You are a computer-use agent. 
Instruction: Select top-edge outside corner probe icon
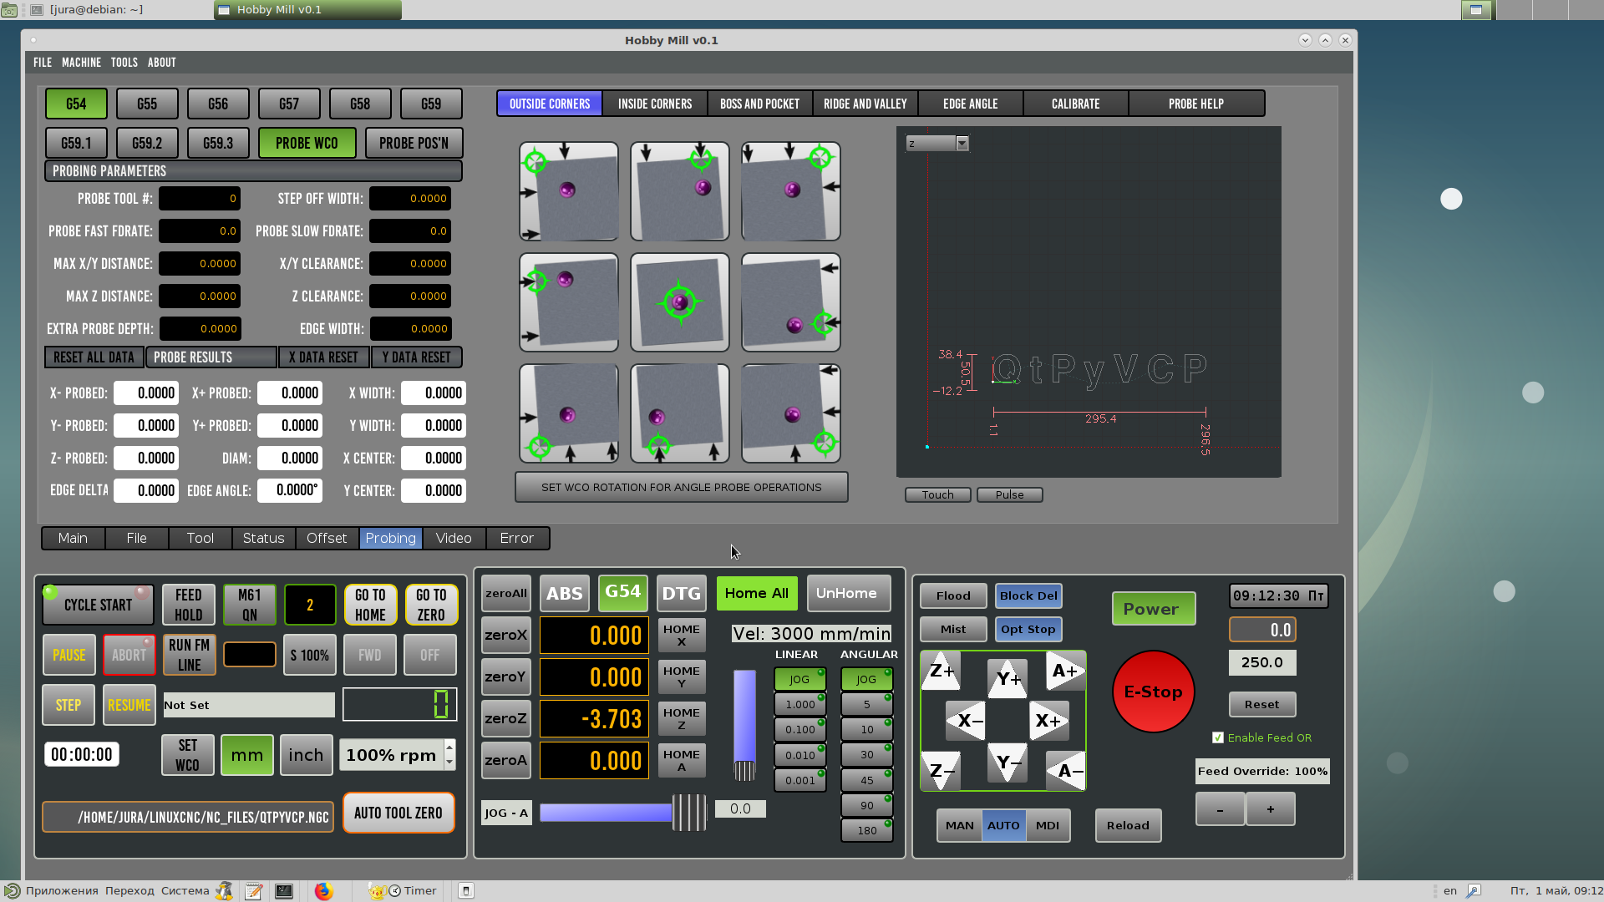coord(680,191)
